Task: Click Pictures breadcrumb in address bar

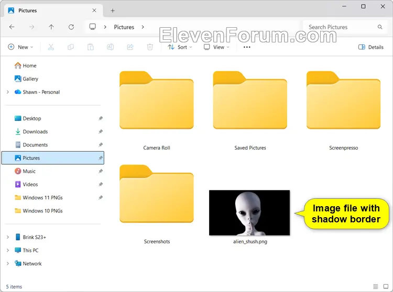Action: pos(124,27)
